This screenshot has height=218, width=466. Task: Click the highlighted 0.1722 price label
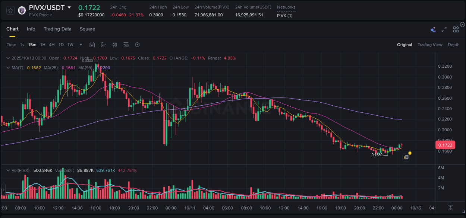[x=445, y=145]
